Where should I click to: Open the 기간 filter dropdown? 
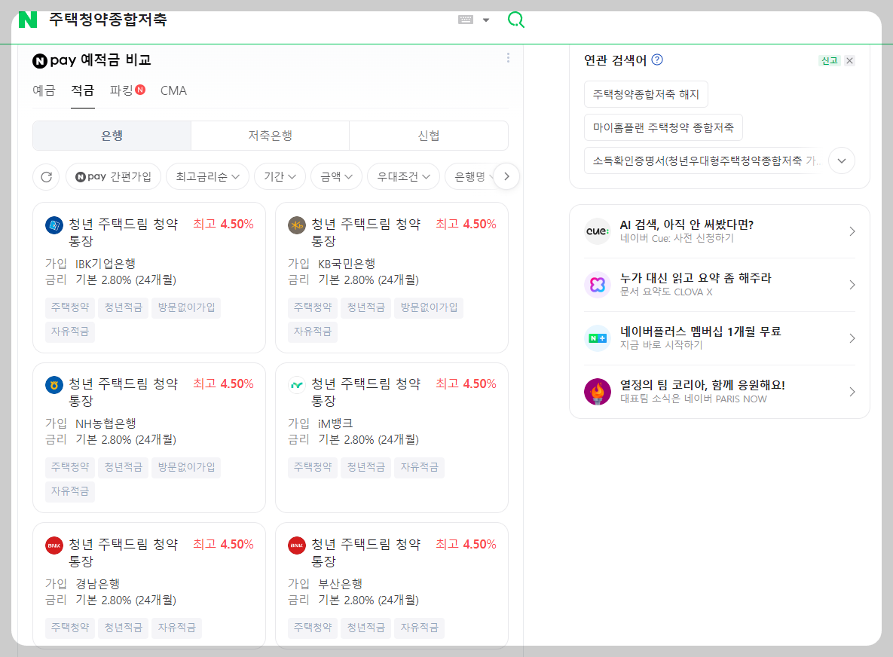click(280, 176)
